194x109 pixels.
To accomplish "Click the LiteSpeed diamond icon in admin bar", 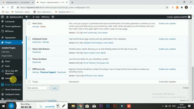I will click(53, 17).
